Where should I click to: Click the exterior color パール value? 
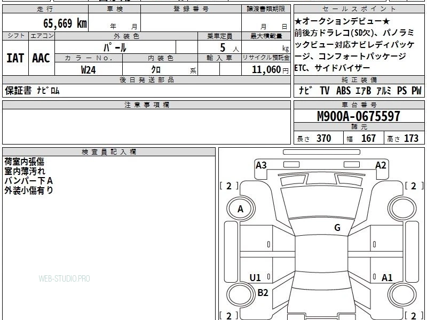tap(115, 47)
